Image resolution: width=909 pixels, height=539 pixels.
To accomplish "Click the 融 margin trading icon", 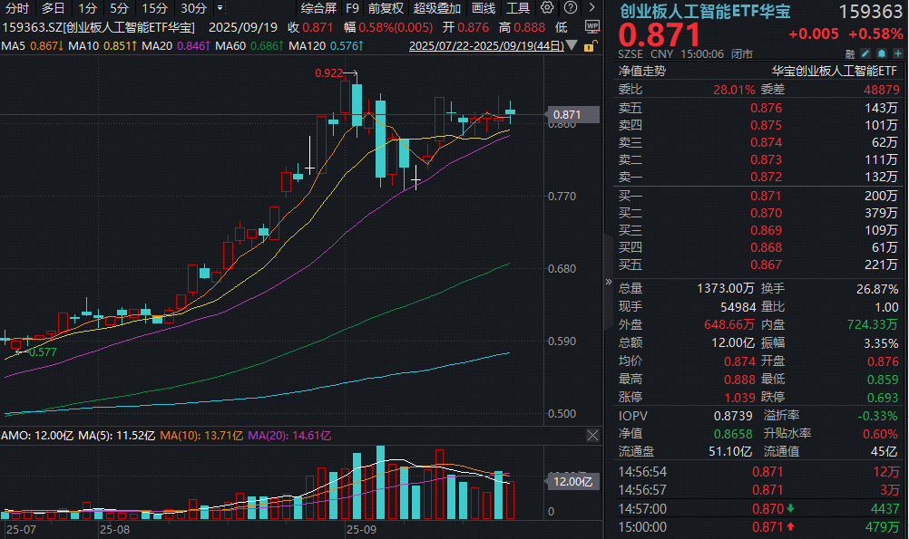I will [849, 53].
